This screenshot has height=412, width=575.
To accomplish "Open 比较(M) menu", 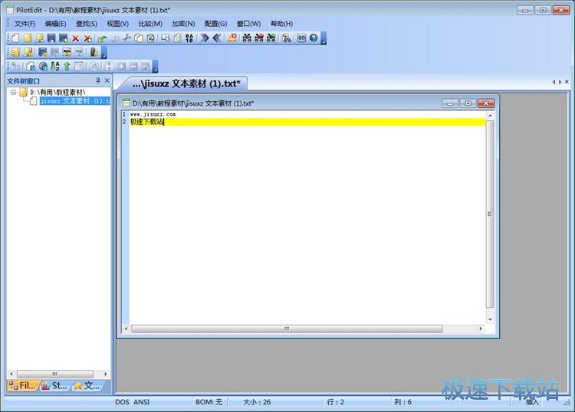I will [x=150, y=24].
